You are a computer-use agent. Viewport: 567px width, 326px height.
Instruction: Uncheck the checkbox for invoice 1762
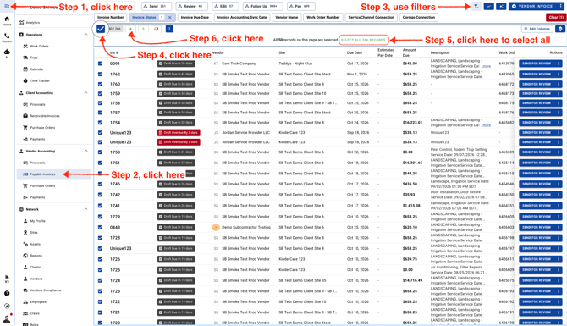pyautogui.click(x=100, y=75)
